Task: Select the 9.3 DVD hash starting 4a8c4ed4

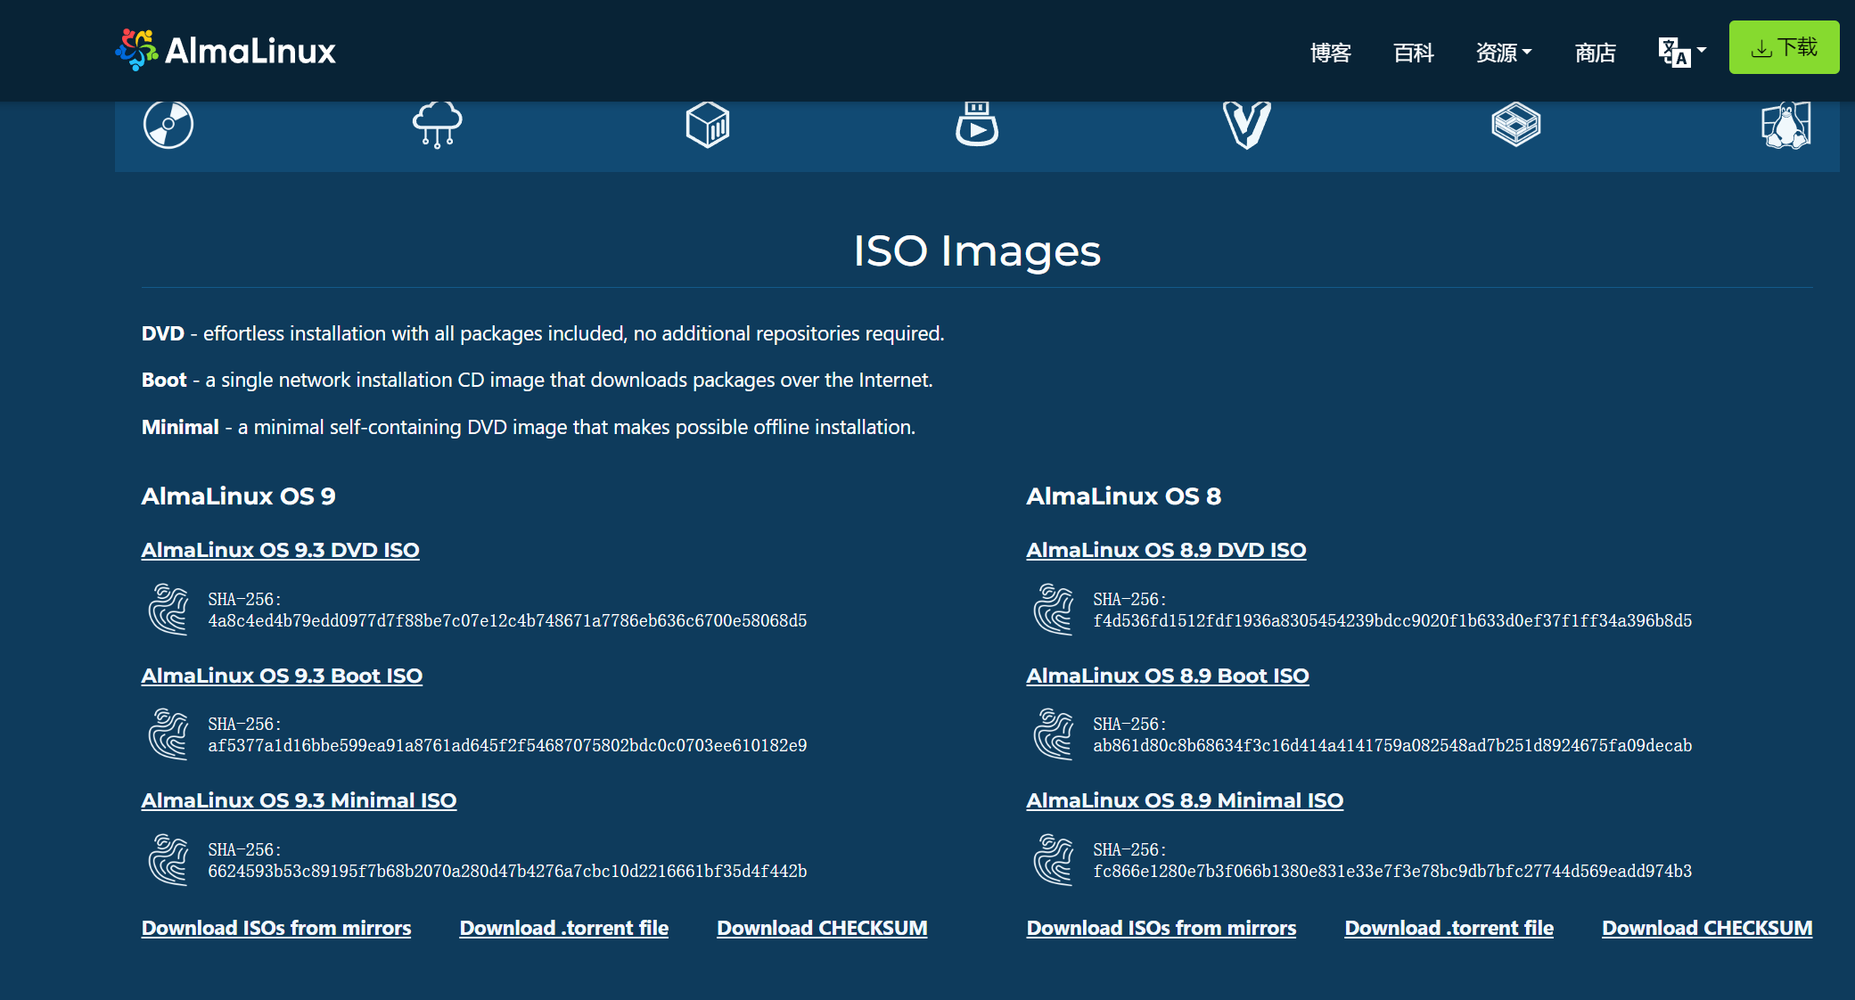Action: (x=507, y=620)
